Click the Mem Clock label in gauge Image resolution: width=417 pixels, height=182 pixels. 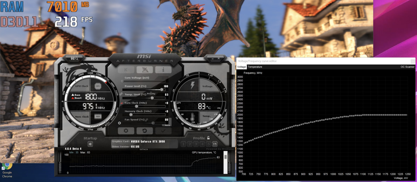click(82, 116)
